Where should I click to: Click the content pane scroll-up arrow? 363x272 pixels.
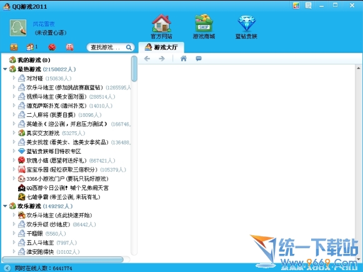(359, 68)
